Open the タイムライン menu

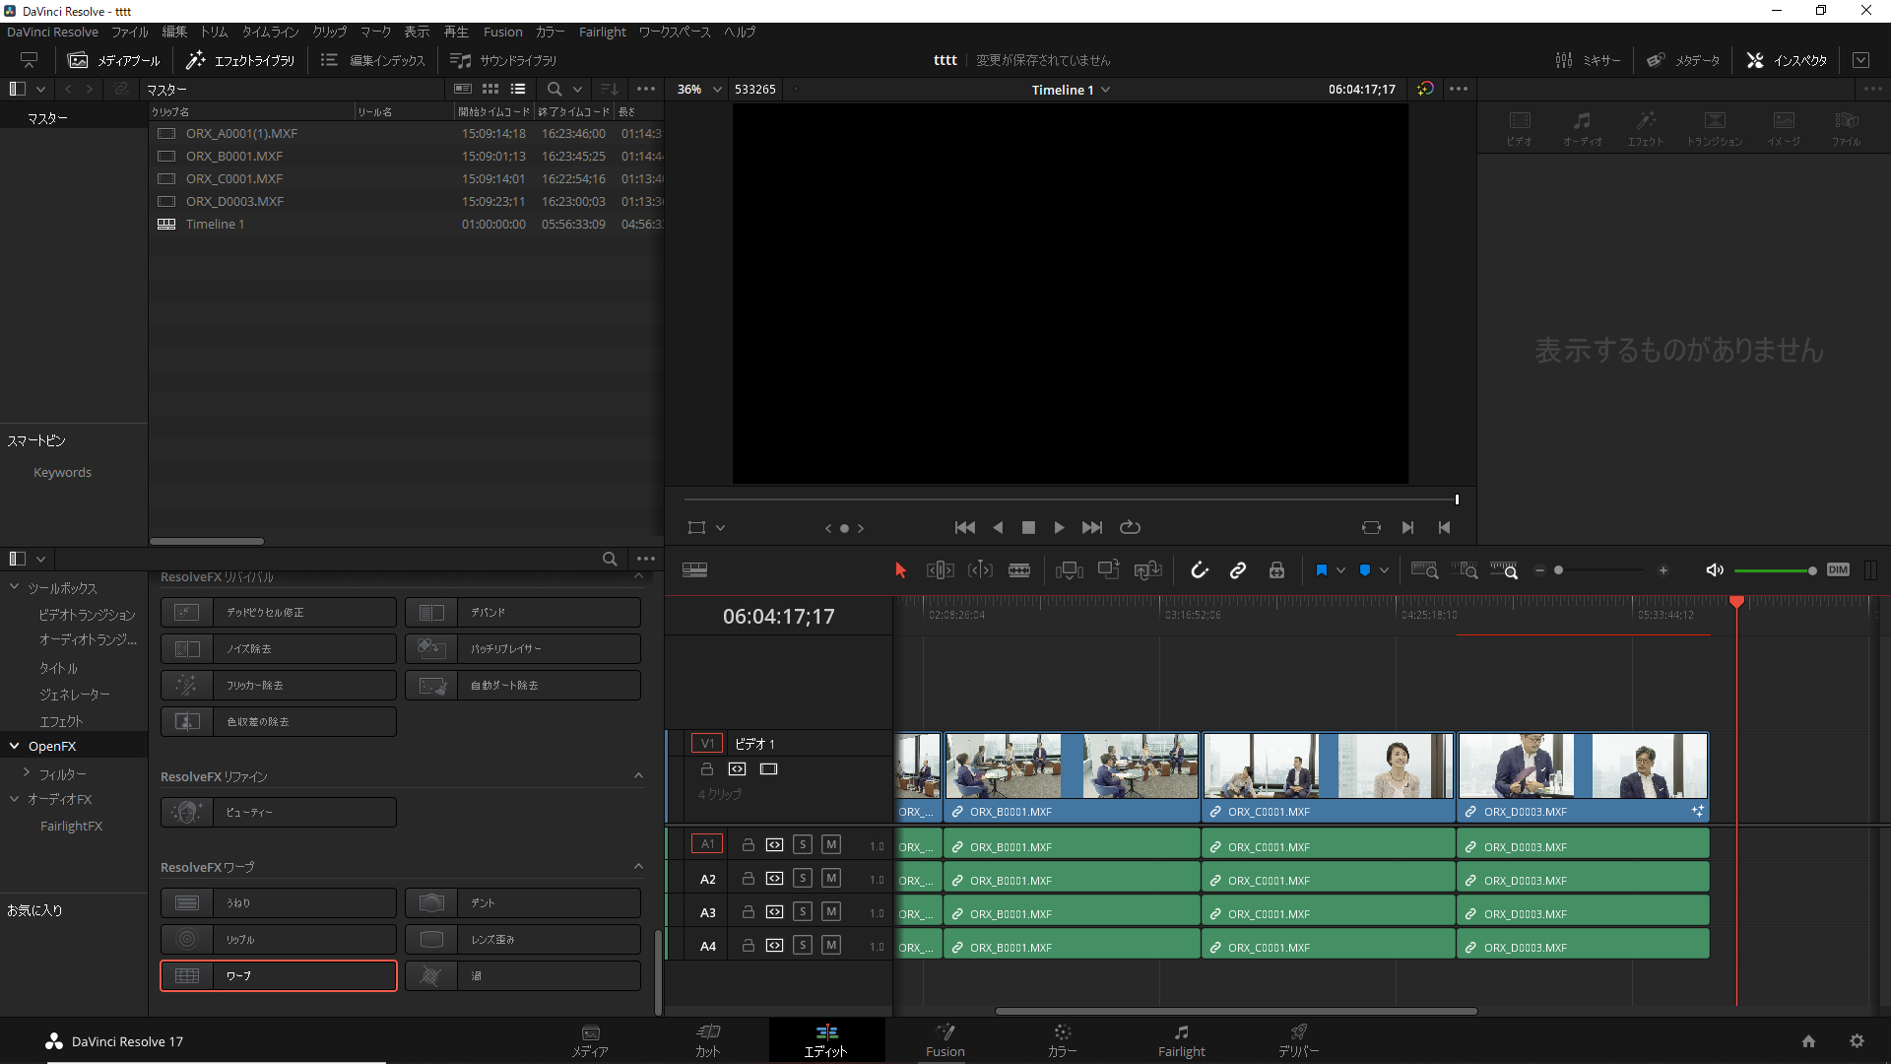click(270, 32)
